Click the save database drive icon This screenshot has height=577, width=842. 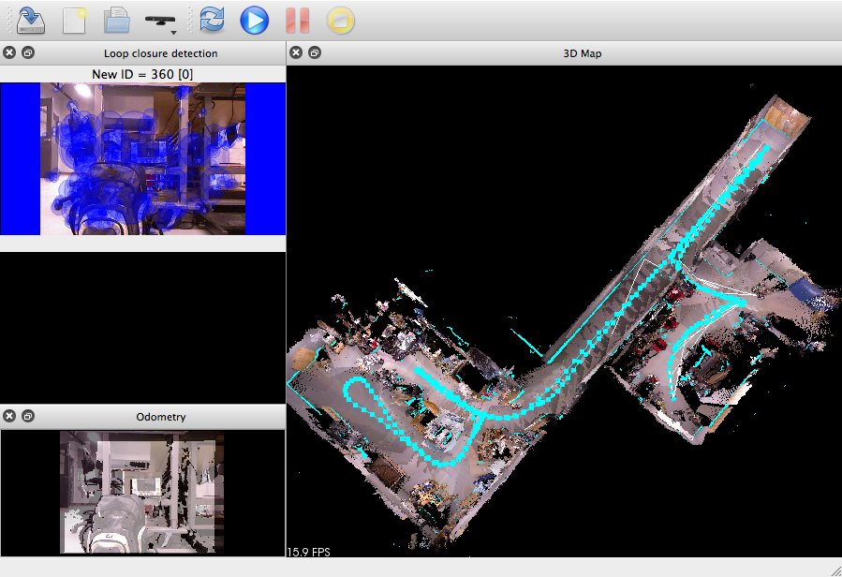pos(31,20)
